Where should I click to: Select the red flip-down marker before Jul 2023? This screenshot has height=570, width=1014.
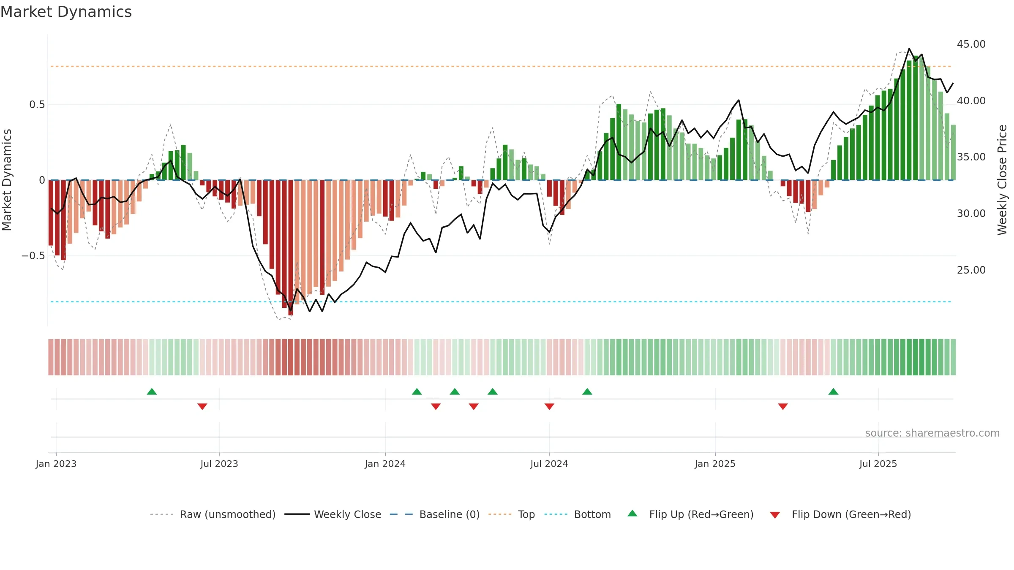(x=202, y=406)
